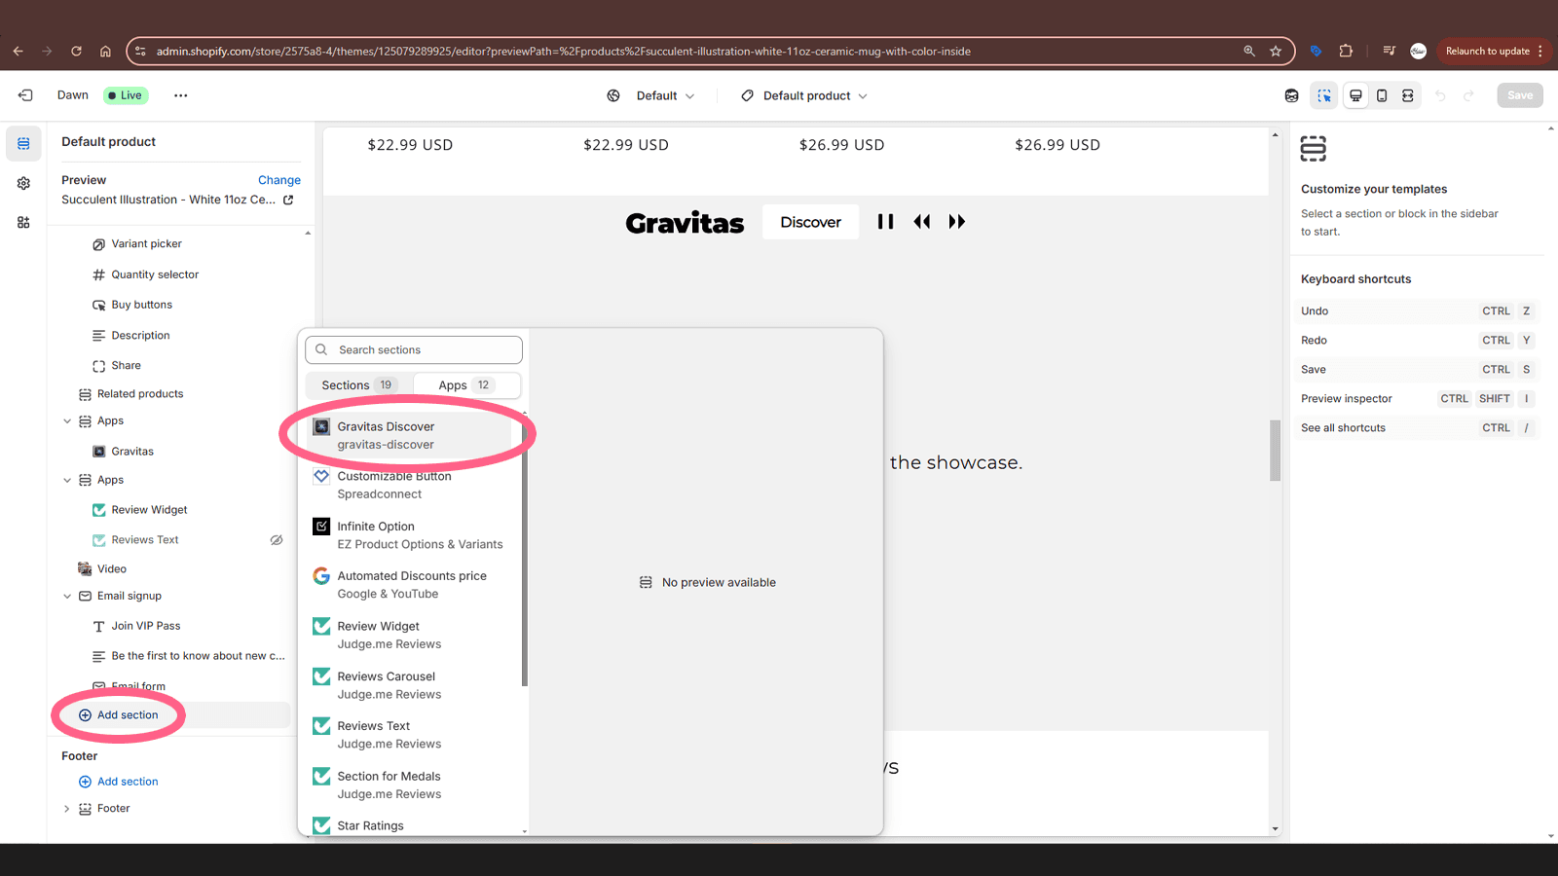Select the Variant picker block

(x=146, y=244)
